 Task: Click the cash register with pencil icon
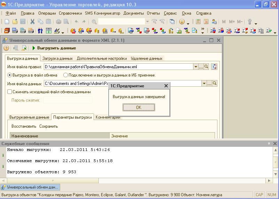pos(57,31)
